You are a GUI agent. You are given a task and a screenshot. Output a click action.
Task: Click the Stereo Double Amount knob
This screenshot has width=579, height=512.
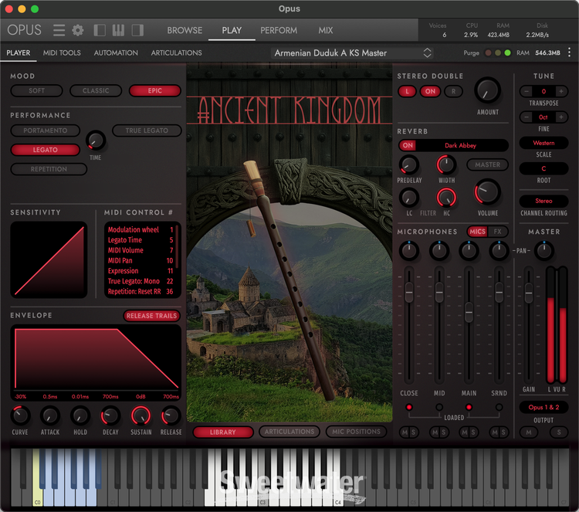487,90
